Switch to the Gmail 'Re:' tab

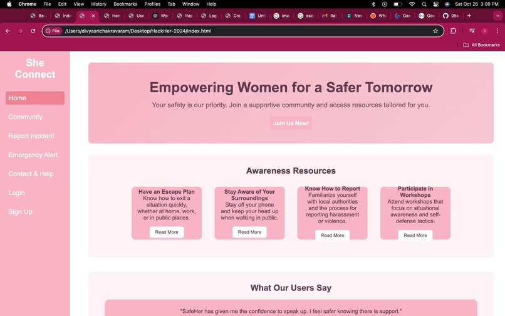click(330, 16)
